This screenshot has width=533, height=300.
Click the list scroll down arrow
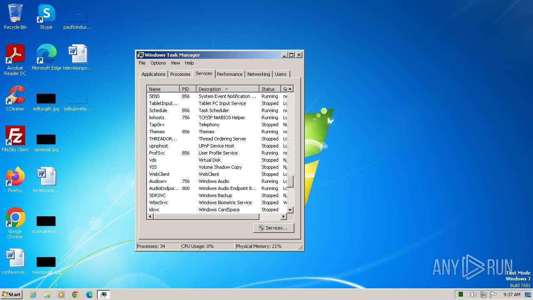click(x=290, y=210)
